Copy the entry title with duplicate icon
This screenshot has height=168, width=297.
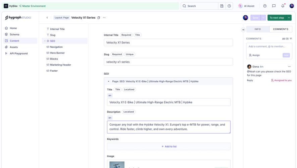pos(99,18)
